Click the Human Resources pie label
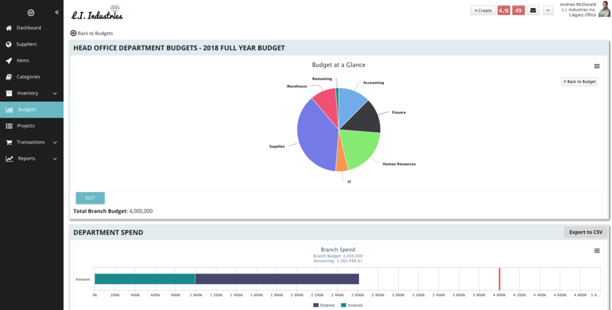This screenshot has width=612, height=310. (x=399, y=164)
